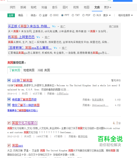Click the PPT icon beside 英国文化习俗简介
Image resolution: width=137 pixels, height=158 pixels.
click(x=9, y=123)
